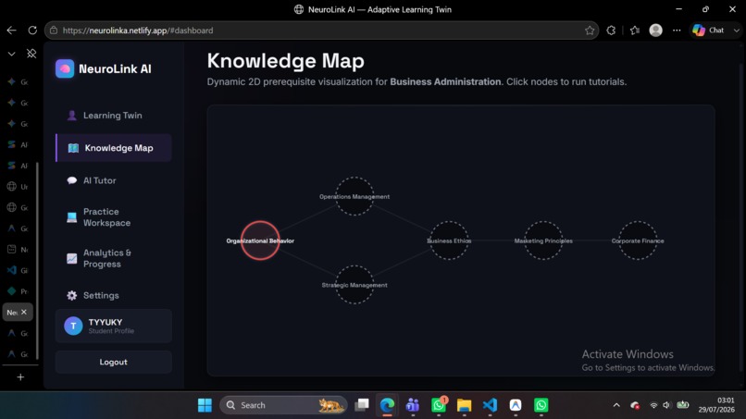Open the browser extensions menu
746x419 pixels.
(x=611, y=31)
